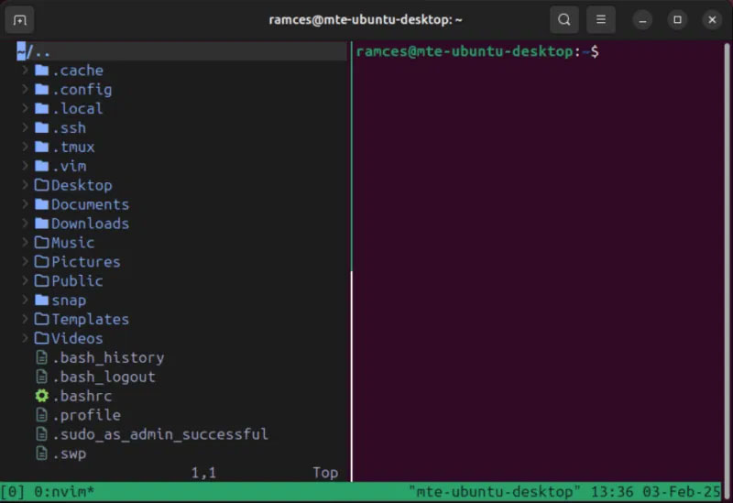
Task: Expand the snap folder chevron
Action: pyautogui.click(x=26, y=300)
